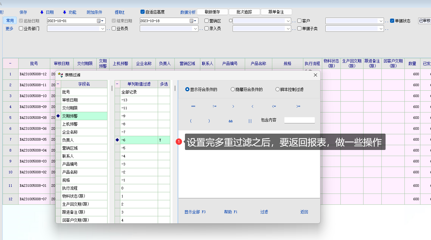Screen dimensions: 431x240
Task: Open the 附加条件 menu
Action: coord(94,12)
